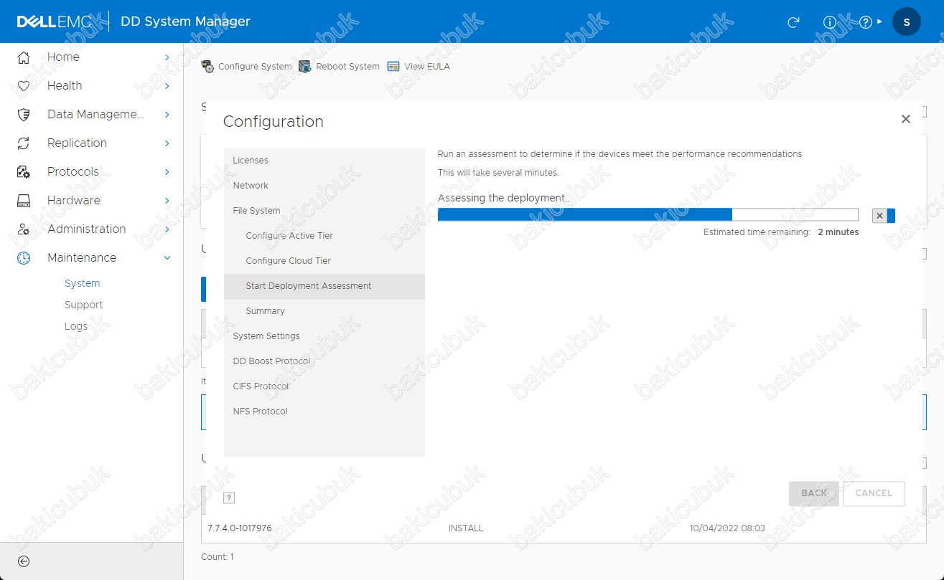Click the small help icon in dialog
Screen dimensions: 944x580
tap(229, 498)
